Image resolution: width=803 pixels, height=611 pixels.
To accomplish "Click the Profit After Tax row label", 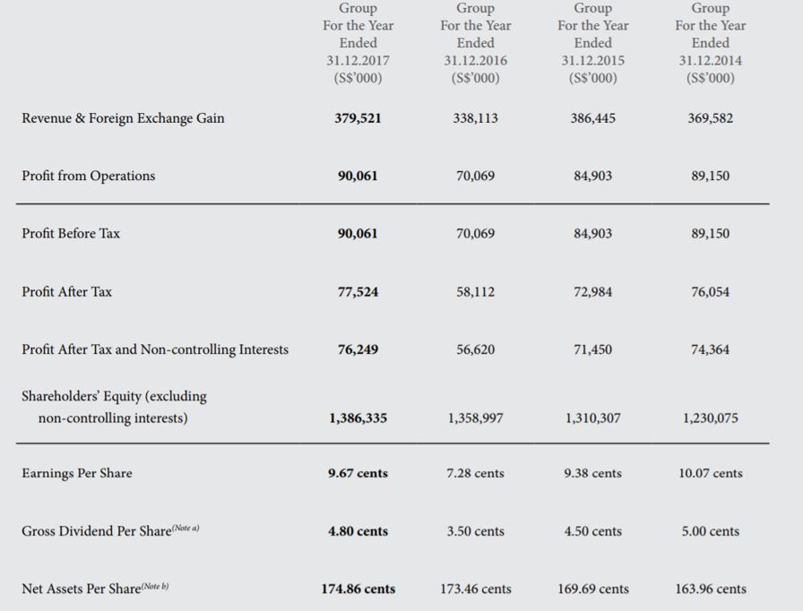I will click(66, 291).
